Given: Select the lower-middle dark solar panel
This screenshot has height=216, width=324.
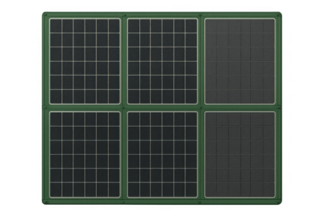Looking at the screenshot, I should (163, 155).
